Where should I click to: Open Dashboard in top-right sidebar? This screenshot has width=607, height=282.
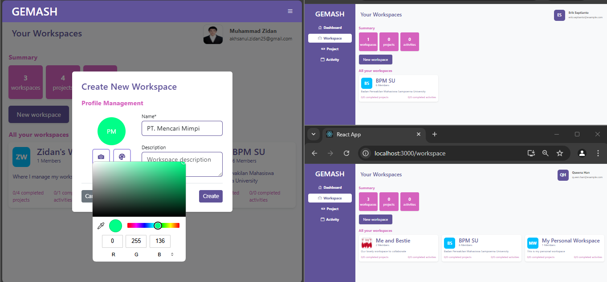click(330, 28)
